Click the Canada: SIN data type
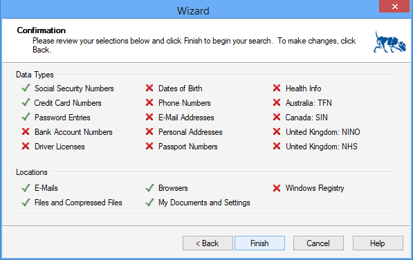413x260 pixels. pos(306,118)
